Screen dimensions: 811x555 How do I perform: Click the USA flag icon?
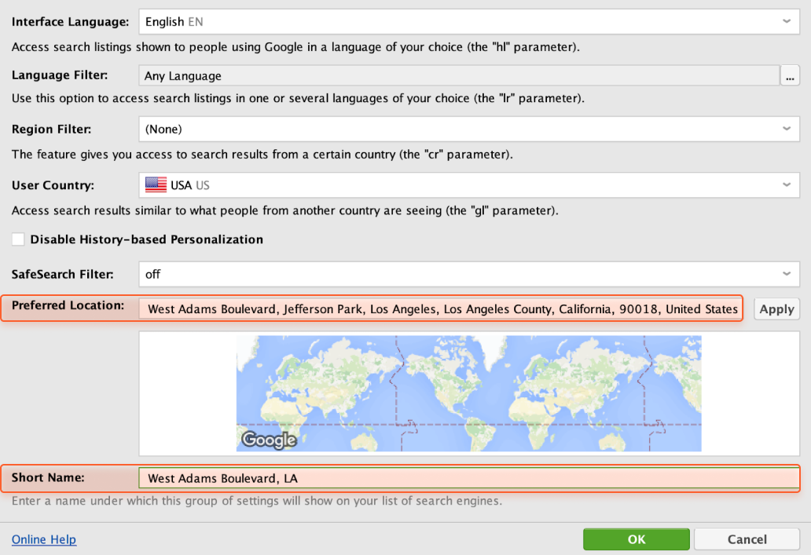point(156,185)
